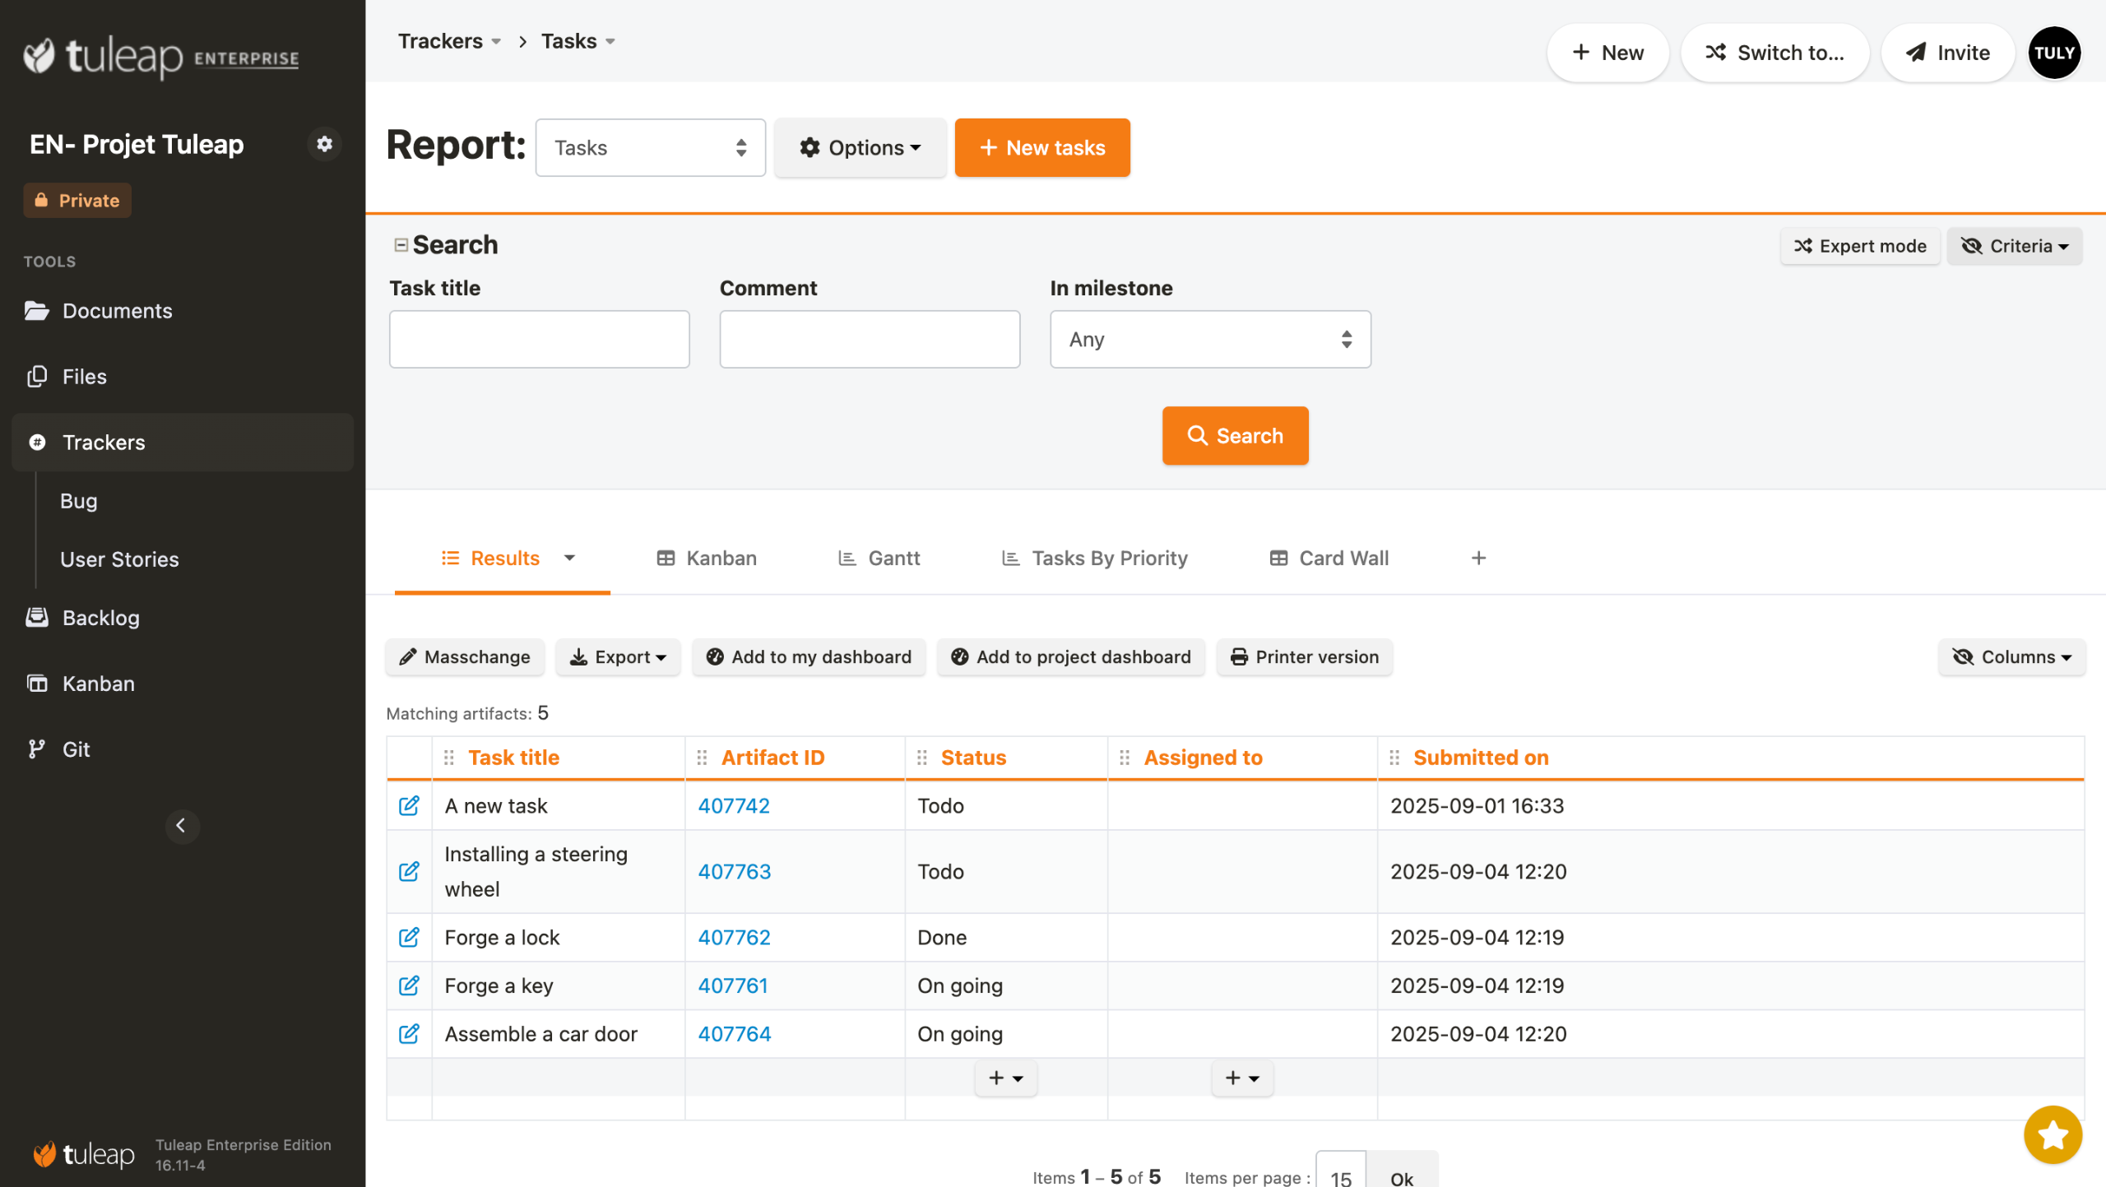Expand the Options menu
This screenshot has height=1187, width=2106.
click(860, 148)
